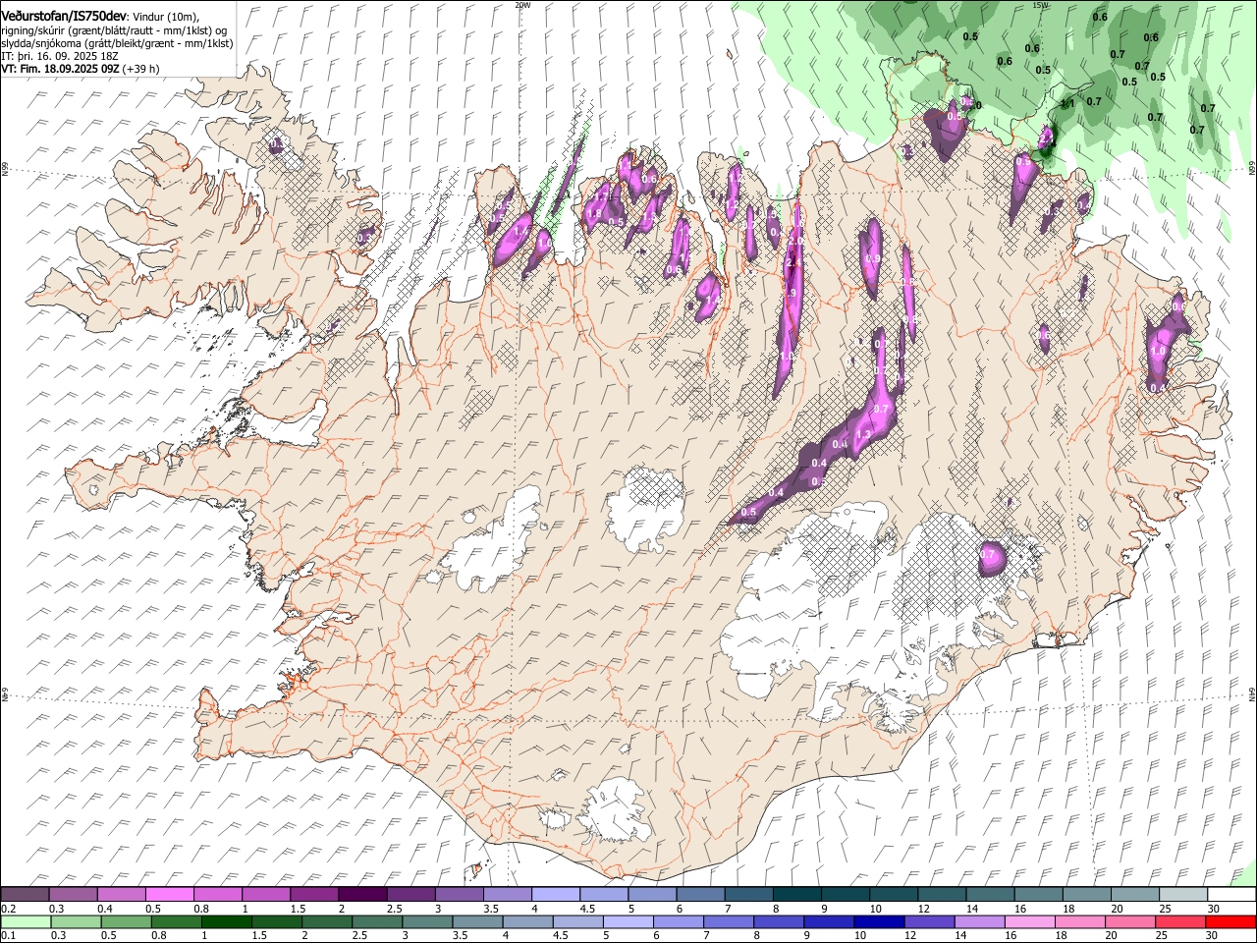Click the 4.5 label under the purple legend
The image size is (1257, 943).
tap(587, 909)
